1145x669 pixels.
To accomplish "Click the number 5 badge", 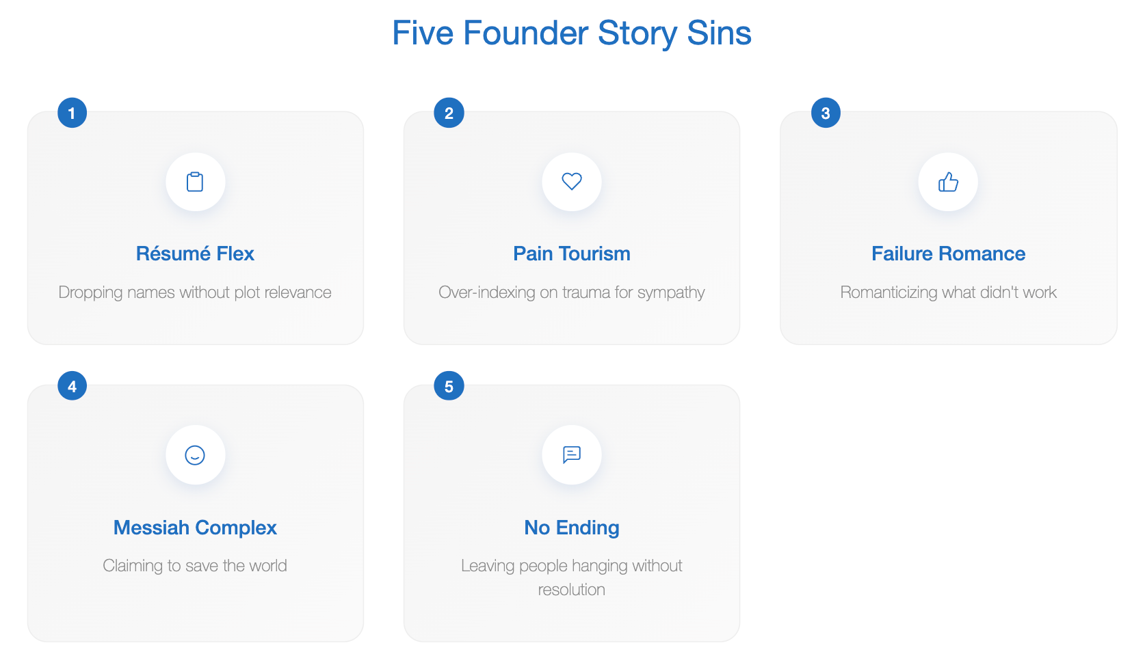I will (449, 386).
